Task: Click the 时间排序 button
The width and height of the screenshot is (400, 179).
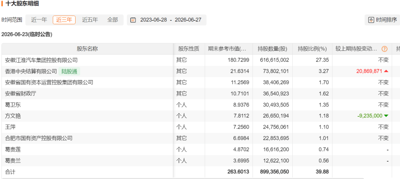Action: pos(382,20)
